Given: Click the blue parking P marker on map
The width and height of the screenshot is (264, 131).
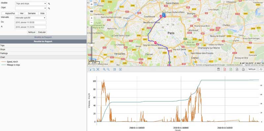Looking at the screenshot, I should (163, 15).
